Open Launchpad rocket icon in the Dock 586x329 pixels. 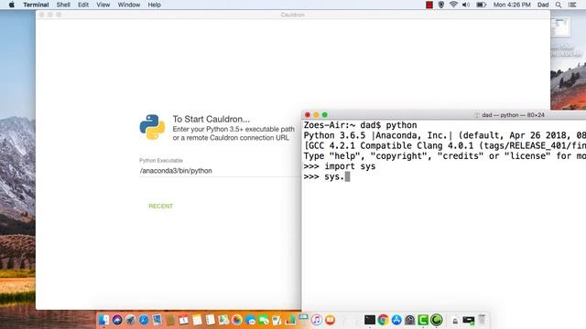click(x=131, y=320)
